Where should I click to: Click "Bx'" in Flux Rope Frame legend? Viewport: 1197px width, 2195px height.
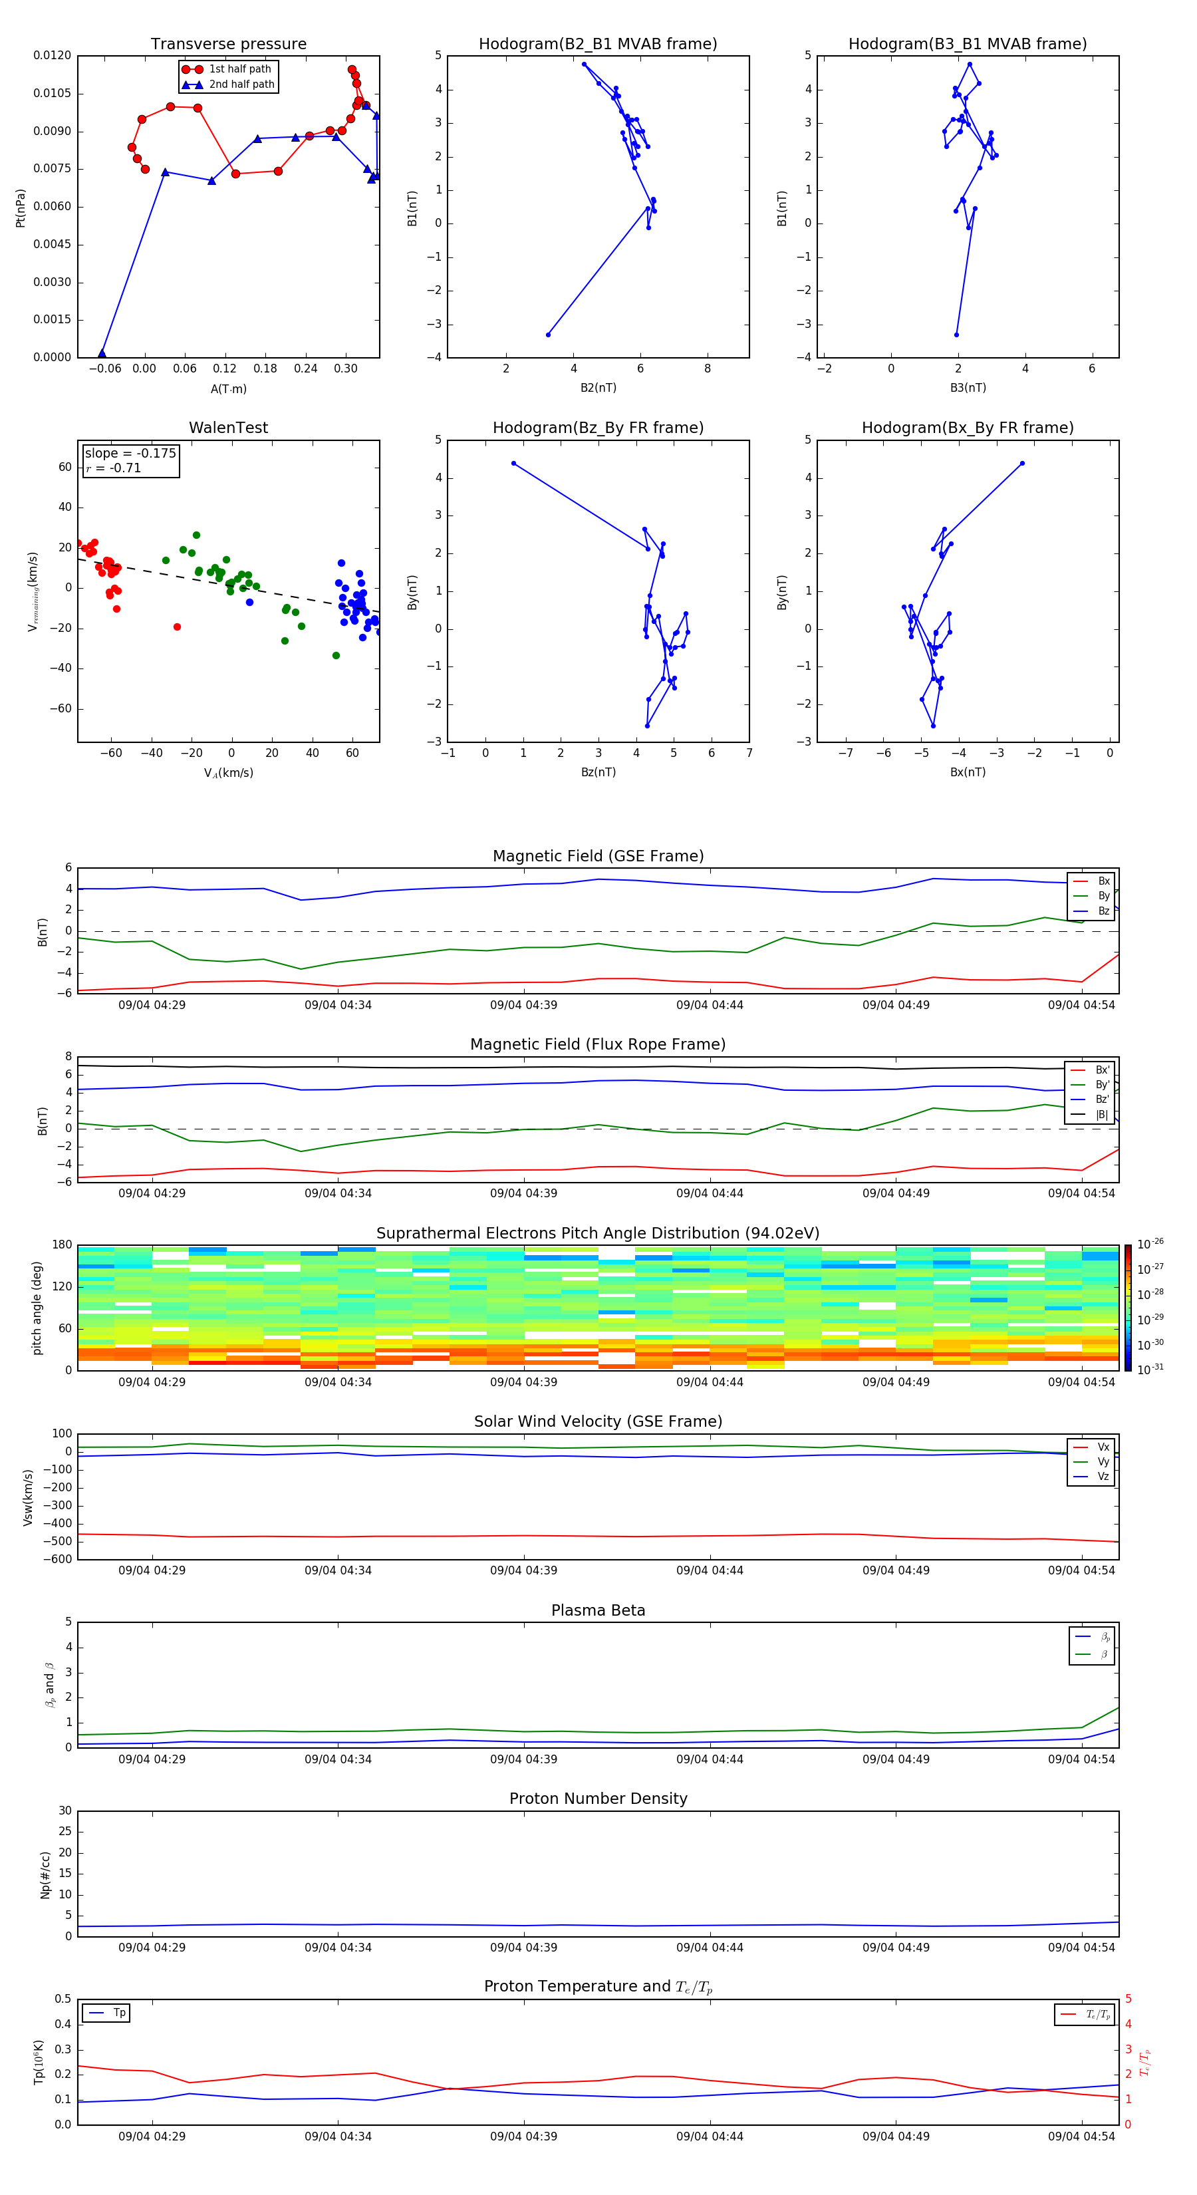(1091, 1070)
